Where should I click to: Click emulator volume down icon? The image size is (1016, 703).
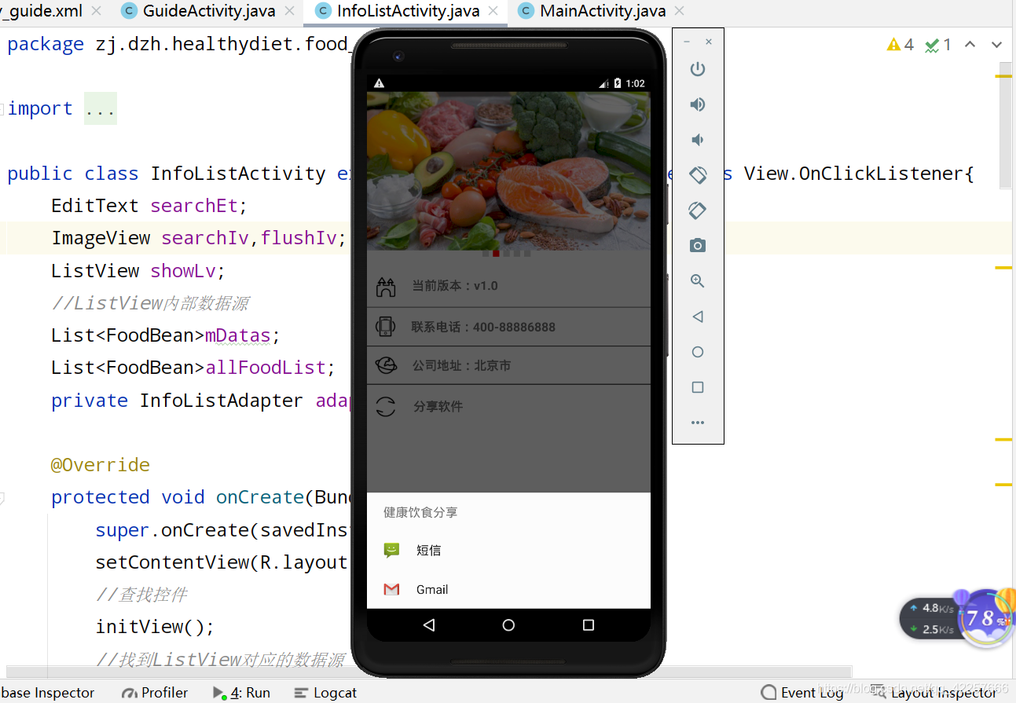(698, 140)
